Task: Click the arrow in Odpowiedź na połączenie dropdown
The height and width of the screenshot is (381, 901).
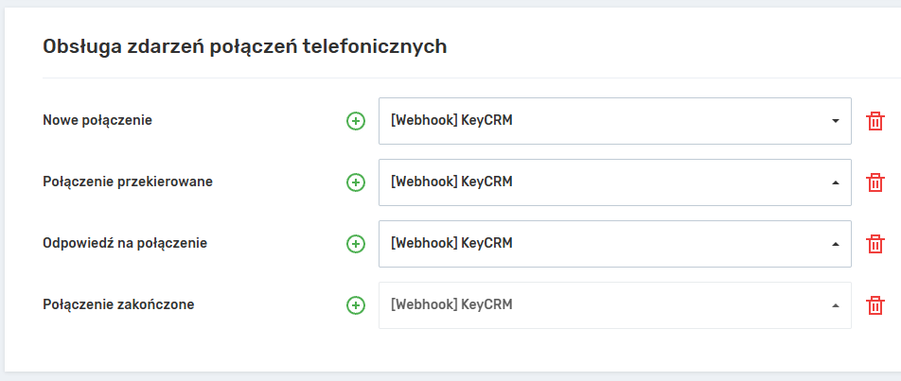Action: click(x=835, y=244)
